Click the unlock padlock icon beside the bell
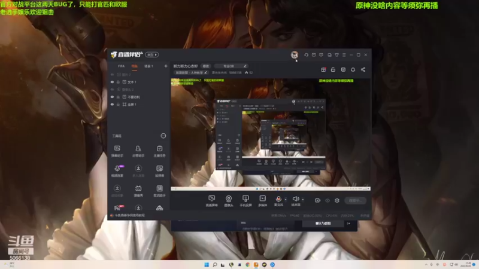 click(333, 69)
